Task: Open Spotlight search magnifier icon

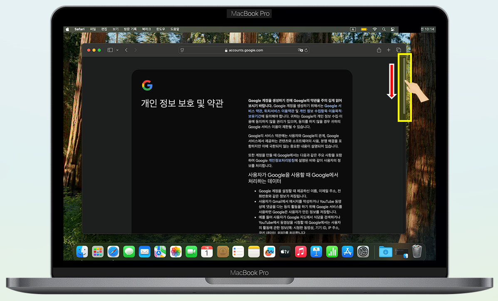Action: (x=384, y=29)
